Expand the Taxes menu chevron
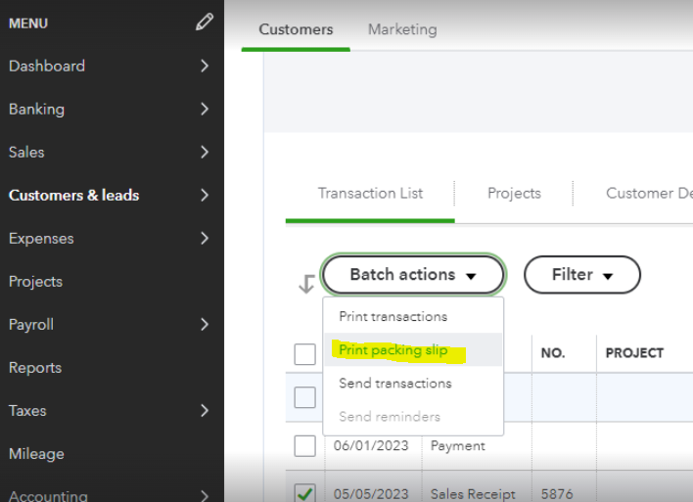The width and height of the screenshot is (693, 502). point(205,411)
